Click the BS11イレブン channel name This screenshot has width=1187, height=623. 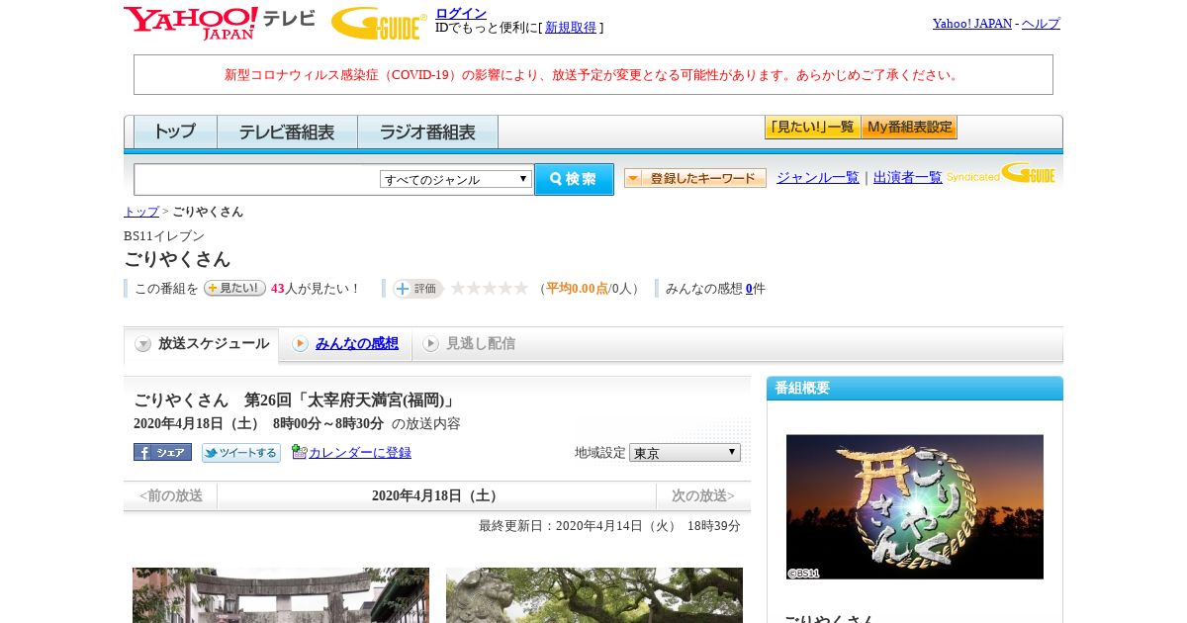click(x=164, y=235)
